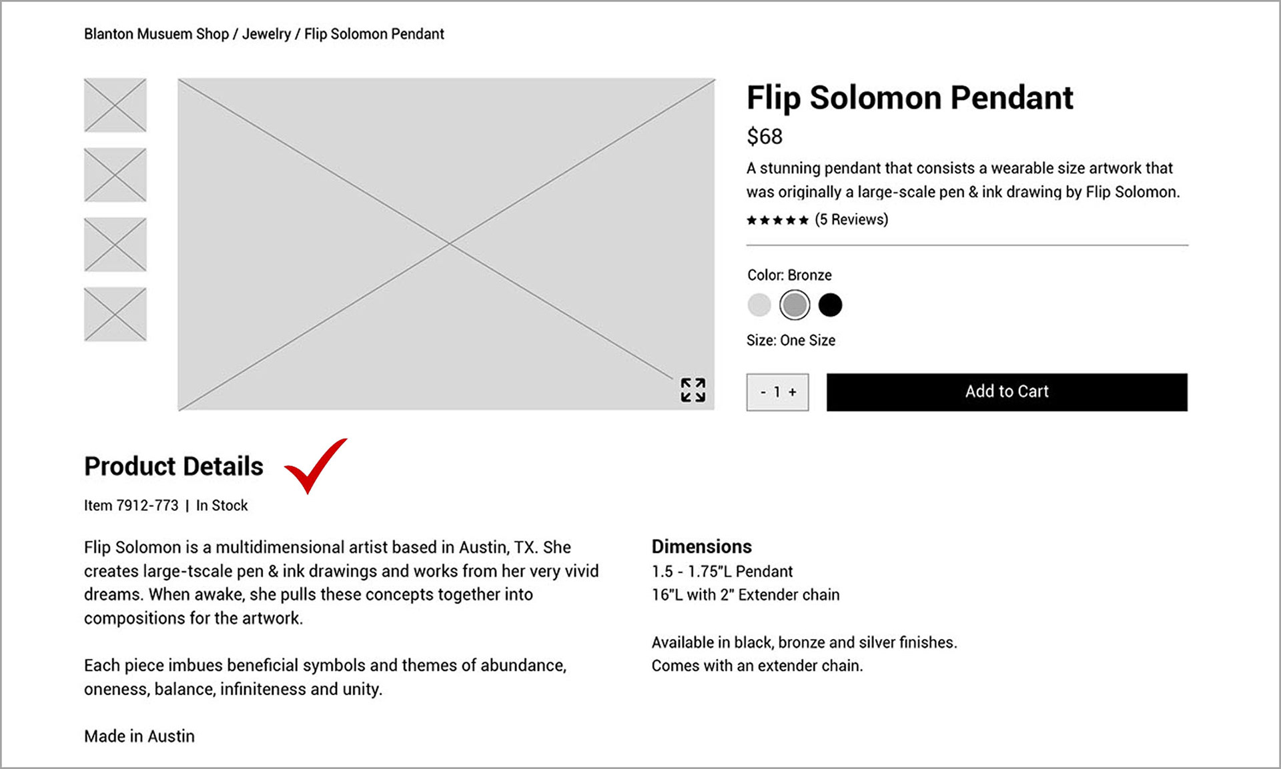Select the bronze color swatch
This screenshot has height=769, width=1281.
point(795,305)
